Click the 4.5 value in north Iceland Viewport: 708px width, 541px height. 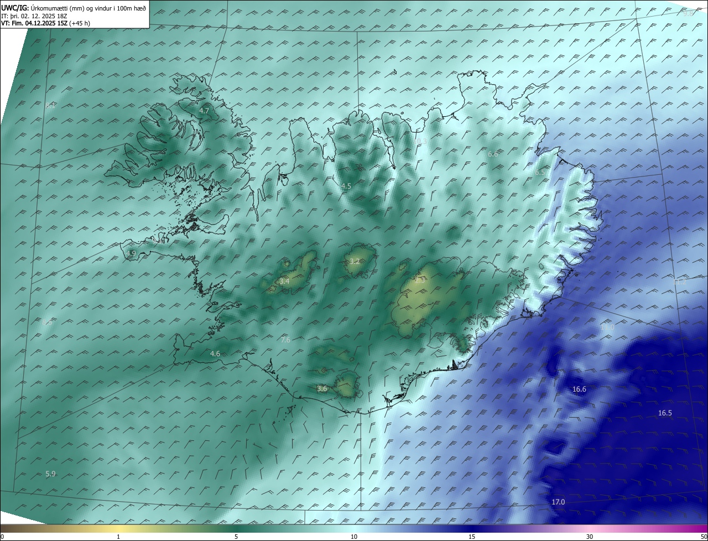346,186
